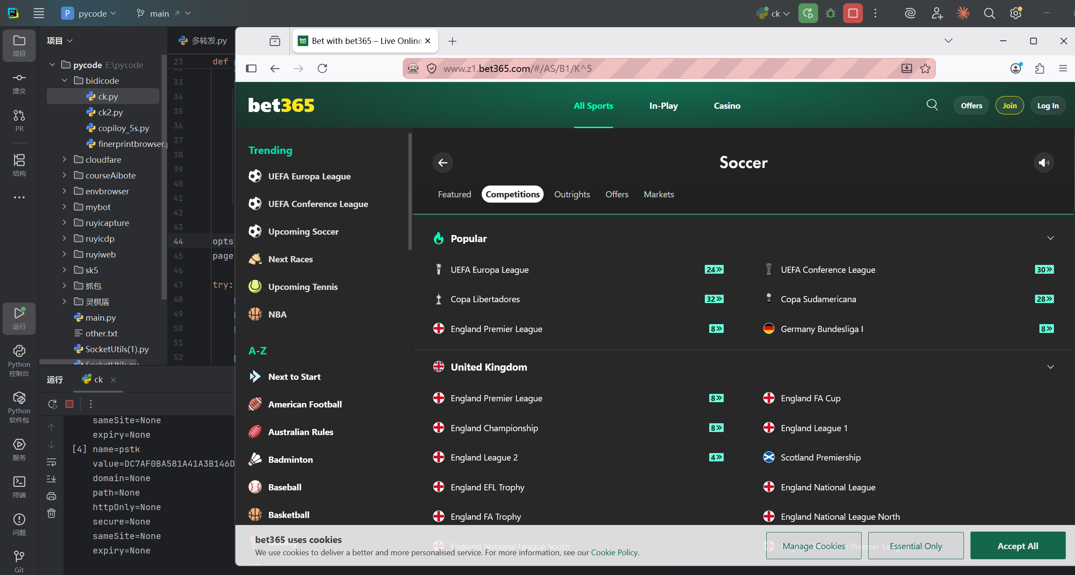This screenshot has width=1075, height=575.
Task: Click the Rerun ck button in top toolbar
Action: click(808, 13)
